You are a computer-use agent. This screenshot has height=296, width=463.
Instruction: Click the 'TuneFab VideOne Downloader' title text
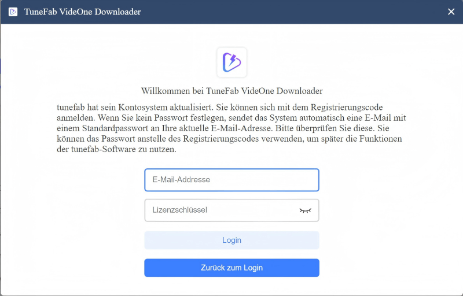[82, 12]
